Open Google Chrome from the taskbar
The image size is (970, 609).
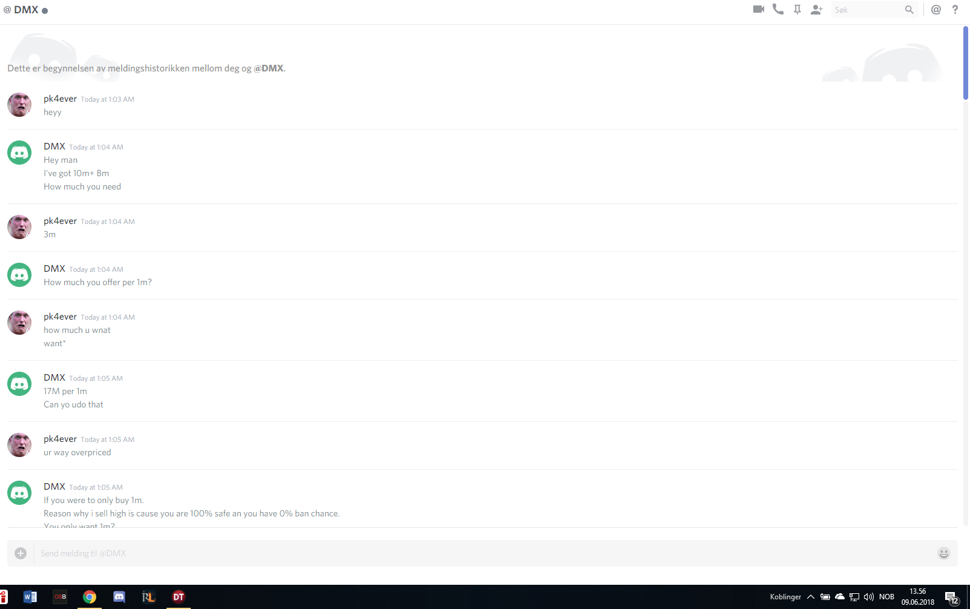tap(90, 597)
